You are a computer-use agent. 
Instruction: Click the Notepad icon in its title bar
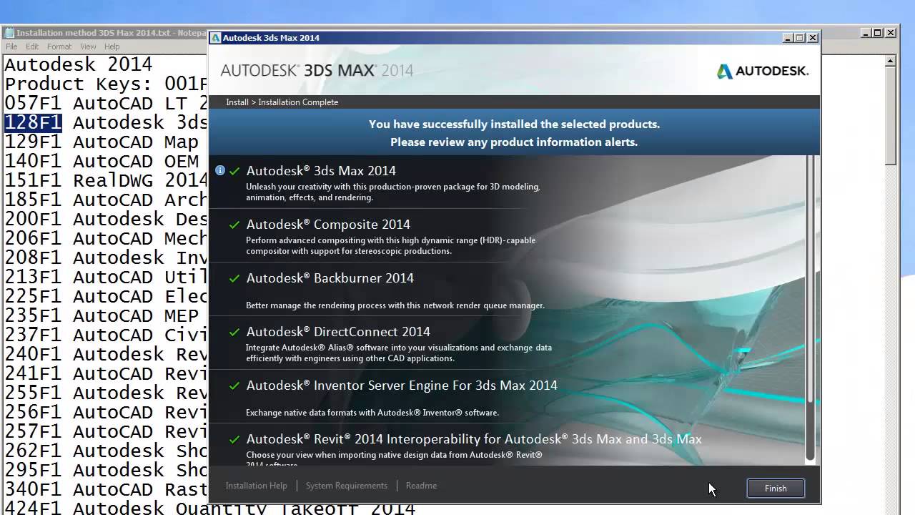9,33
